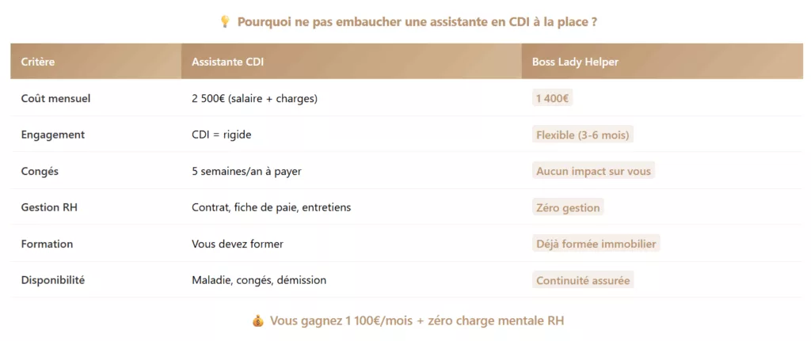This screenshot has height=341, width=811.
Task: Click the money bag icon at bottom
Action: pos(257,320)
